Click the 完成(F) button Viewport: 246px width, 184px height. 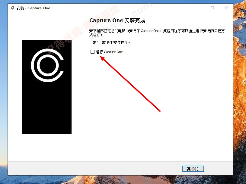point(193,169)
